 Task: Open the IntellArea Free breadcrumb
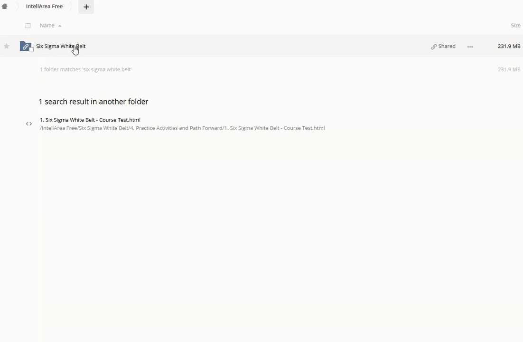[x=44, y=7]
